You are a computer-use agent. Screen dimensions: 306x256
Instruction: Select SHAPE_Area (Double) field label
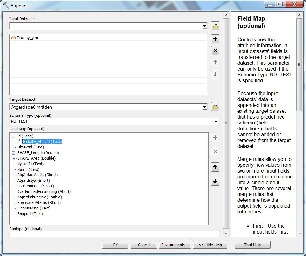pyautogui.click(x=37, y=158)
